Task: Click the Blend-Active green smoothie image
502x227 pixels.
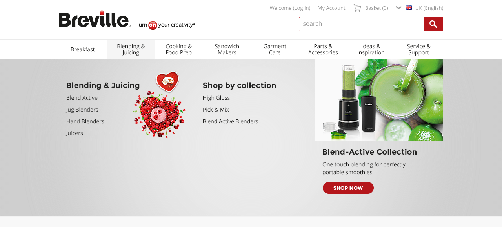Action: pos(379,100)
